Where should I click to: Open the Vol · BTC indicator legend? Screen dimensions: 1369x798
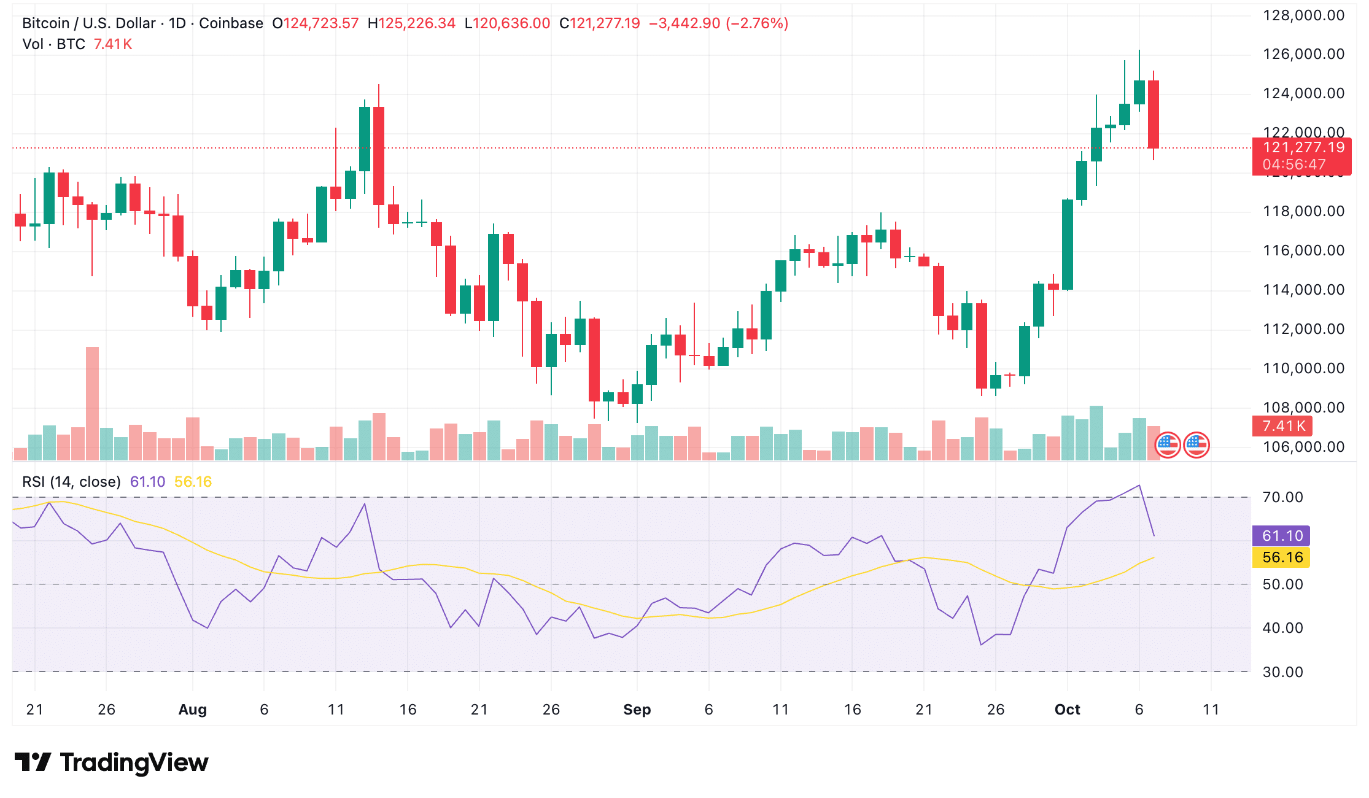point(53,44)
